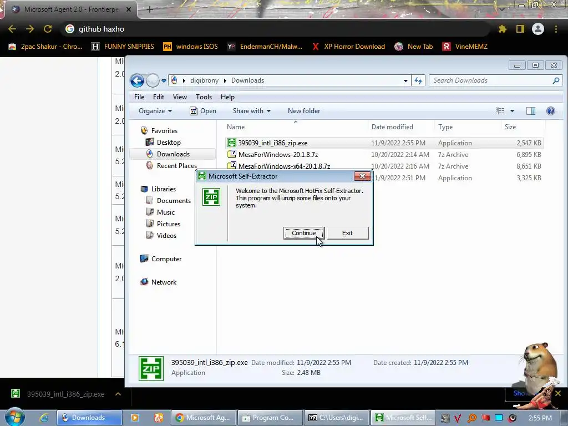This screenshot has width=568, height=426.
Task: Open Explorer recent locations dropdown arrow
Action: [x=164, y=81]
